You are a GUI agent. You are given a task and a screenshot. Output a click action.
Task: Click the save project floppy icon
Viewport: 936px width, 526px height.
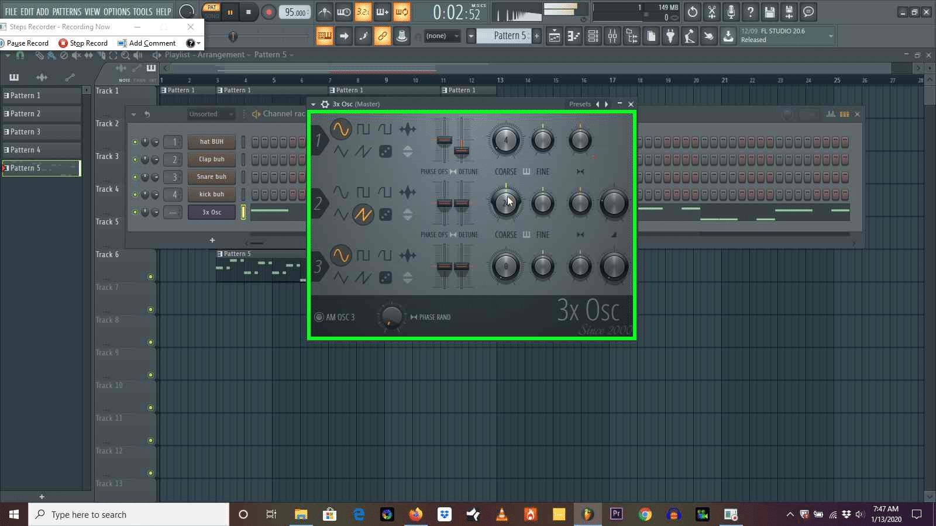coord(770,12)
